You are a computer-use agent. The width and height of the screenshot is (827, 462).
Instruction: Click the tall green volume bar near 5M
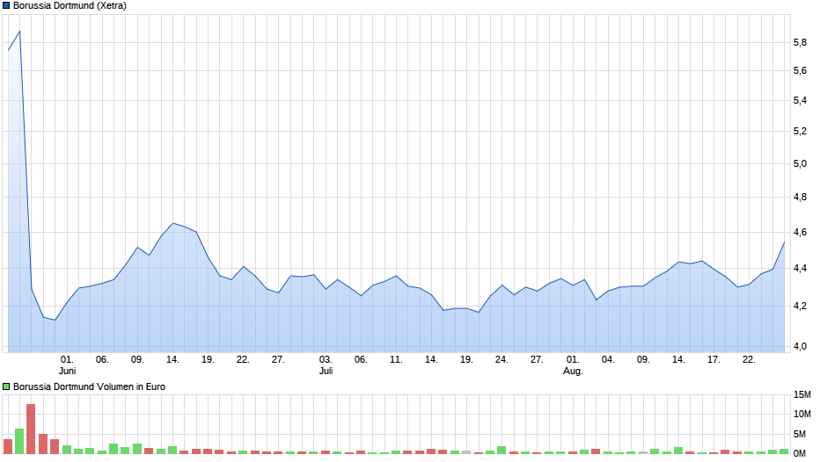[x=19, y=442]
